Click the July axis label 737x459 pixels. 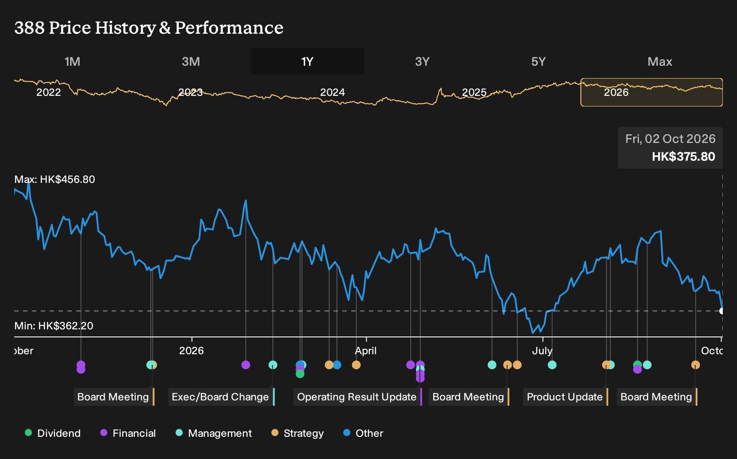pyautogui.click(x=542, y=351)
